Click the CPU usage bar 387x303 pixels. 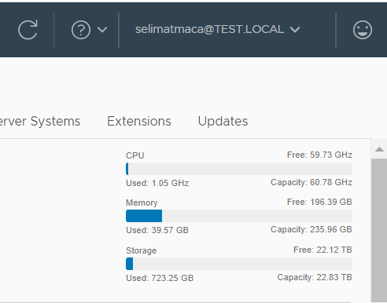[x=239, y=169]
